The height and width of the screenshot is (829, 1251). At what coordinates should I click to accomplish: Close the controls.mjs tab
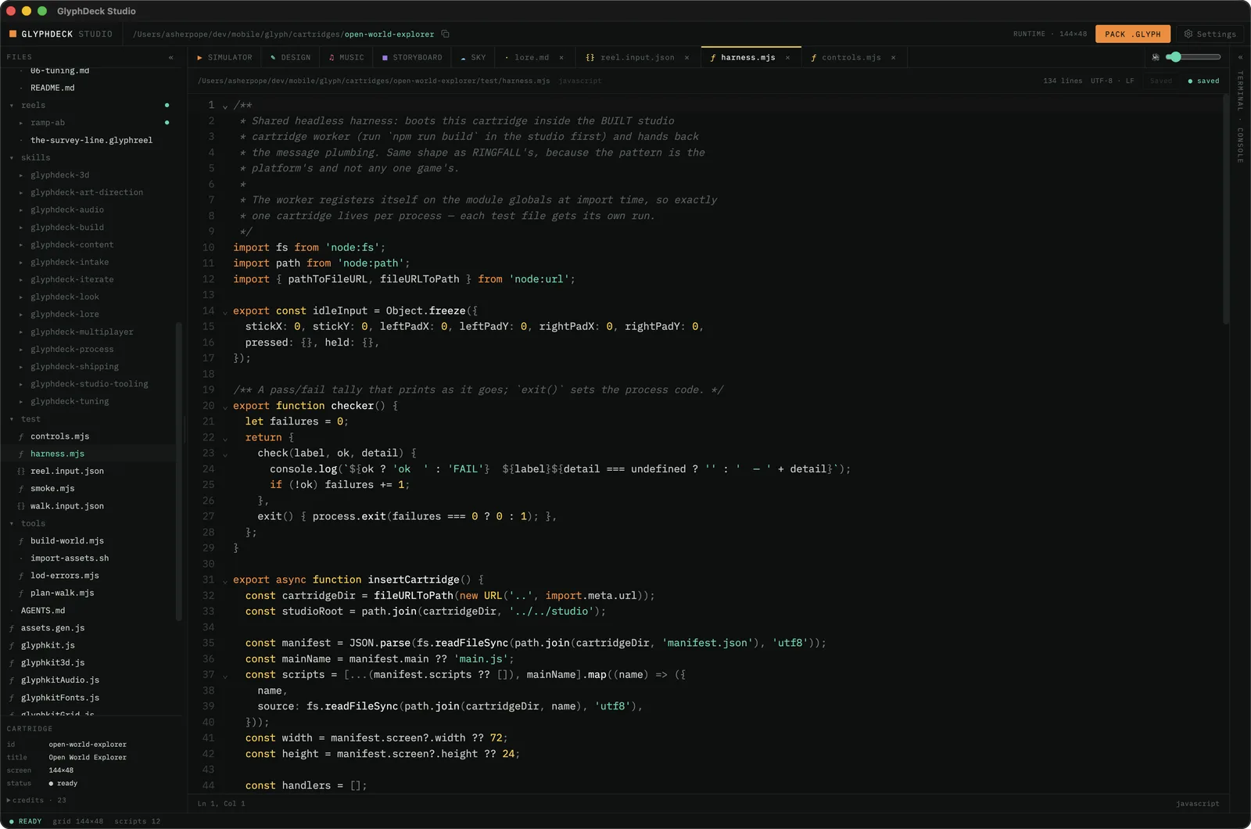pos(893,57)
